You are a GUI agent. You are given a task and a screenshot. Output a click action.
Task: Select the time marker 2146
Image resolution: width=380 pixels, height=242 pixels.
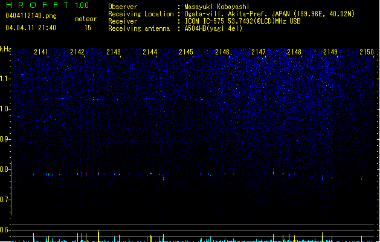222,51
